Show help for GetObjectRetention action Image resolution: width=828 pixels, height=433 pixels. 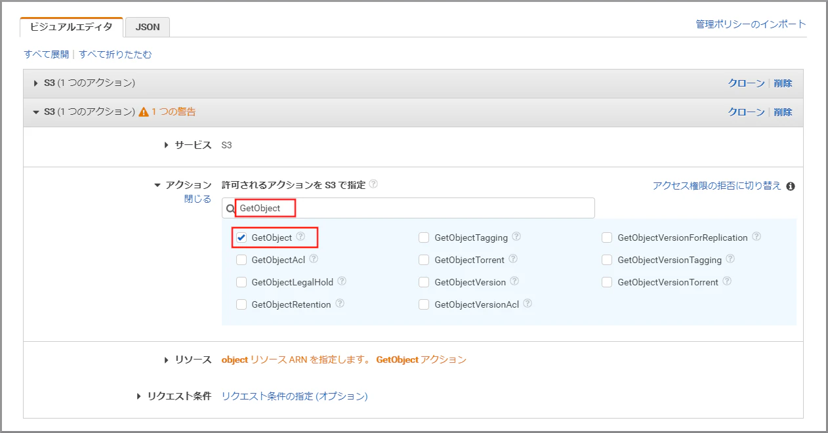(340, 303)
